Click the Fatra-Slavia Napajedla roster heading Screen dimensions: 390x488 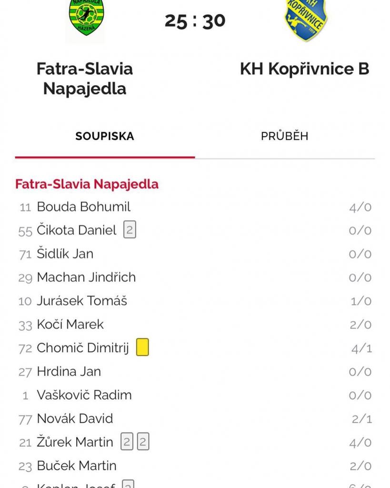(x=87, y=184)
